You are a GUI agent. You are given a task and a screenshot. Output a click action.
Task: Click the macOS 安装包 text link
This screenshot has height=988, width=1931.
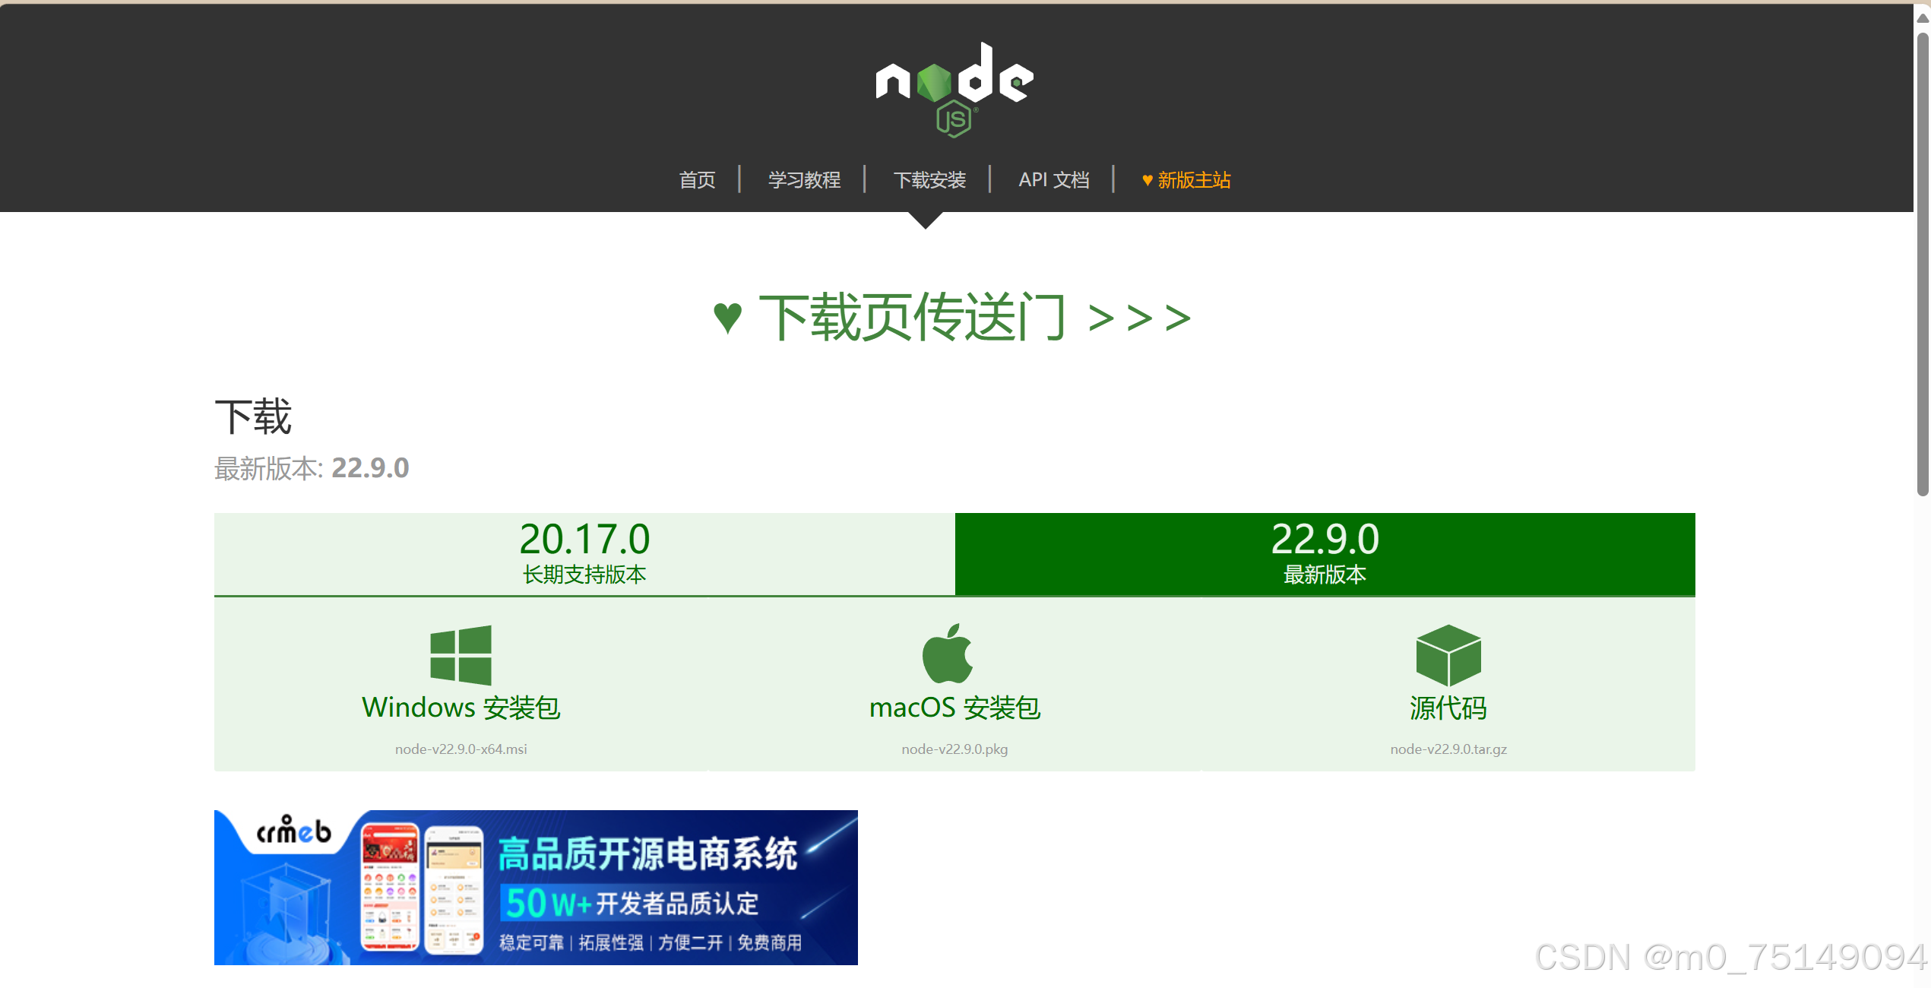point(954,708)
